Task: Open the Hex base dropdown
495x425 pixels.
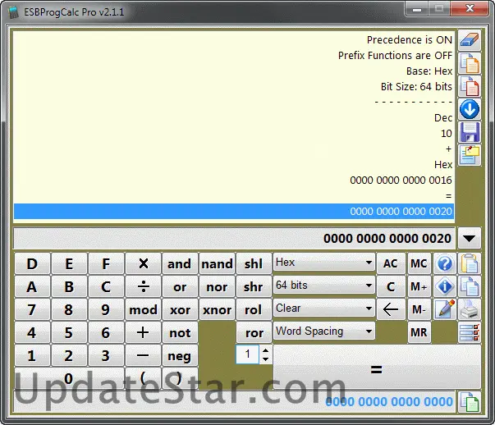Action: coord(324,263)
